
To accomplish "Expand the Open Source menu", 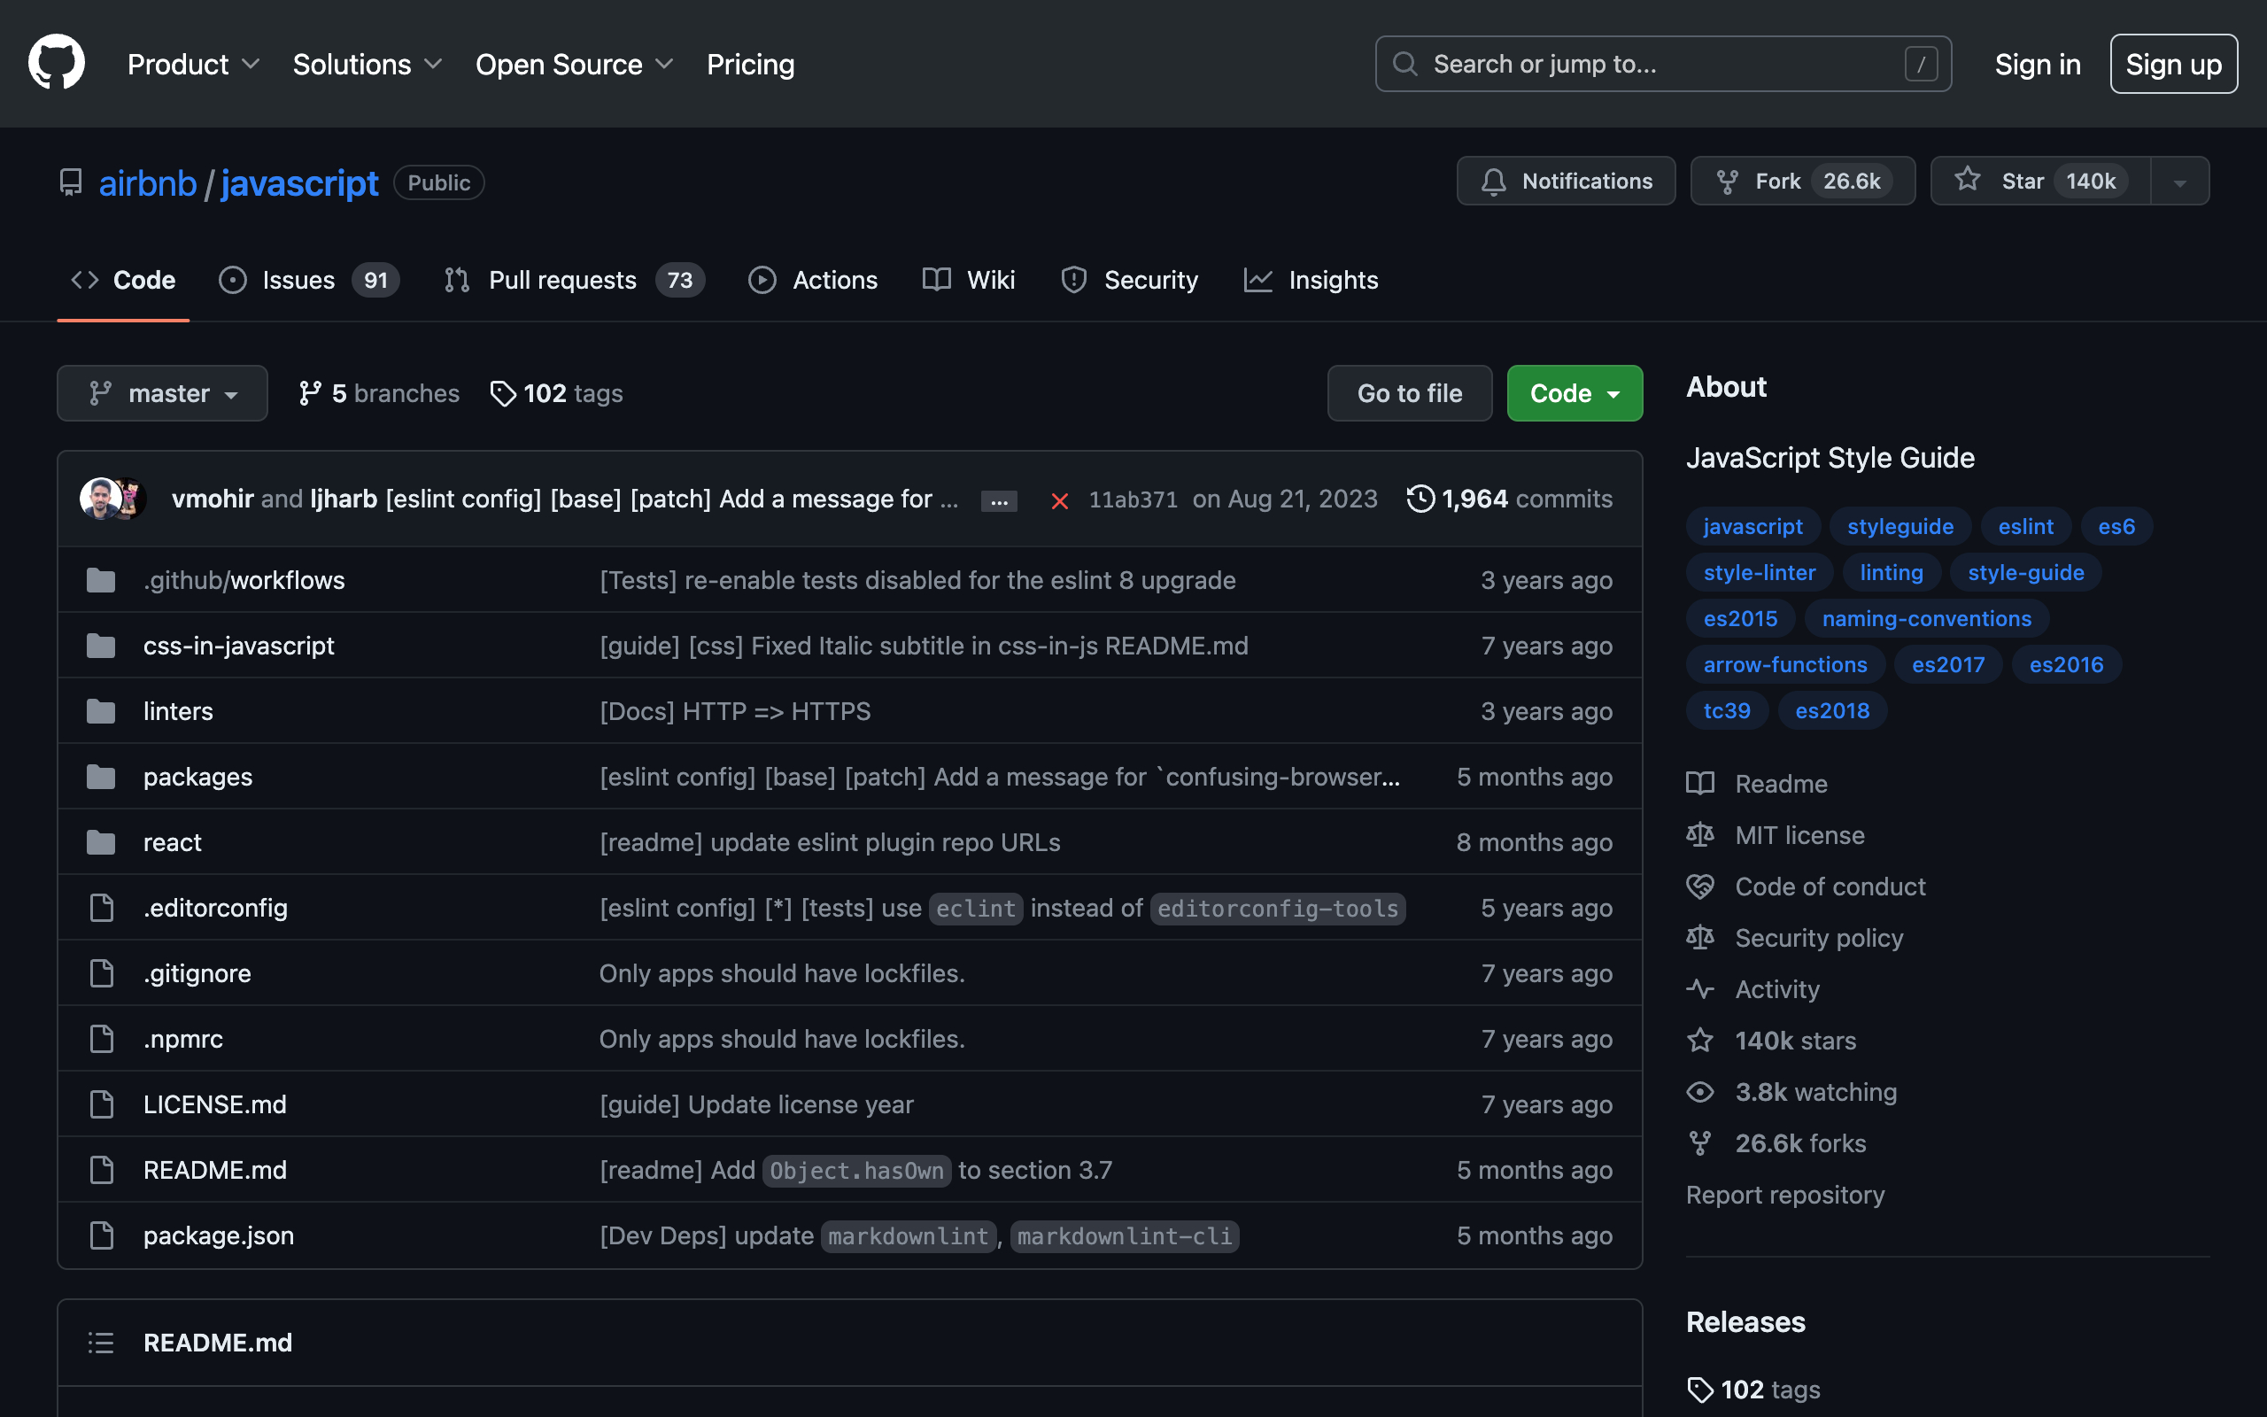I will coord(574,65).
